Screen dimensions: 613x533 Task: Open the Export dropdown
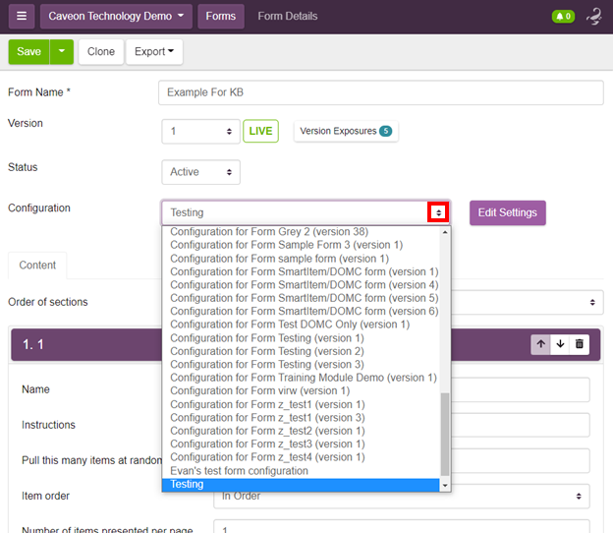[154, 51]
